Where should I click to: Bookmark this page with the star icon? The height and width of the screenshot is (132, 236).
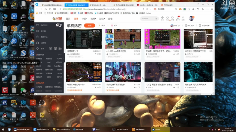tap(61, 9)
